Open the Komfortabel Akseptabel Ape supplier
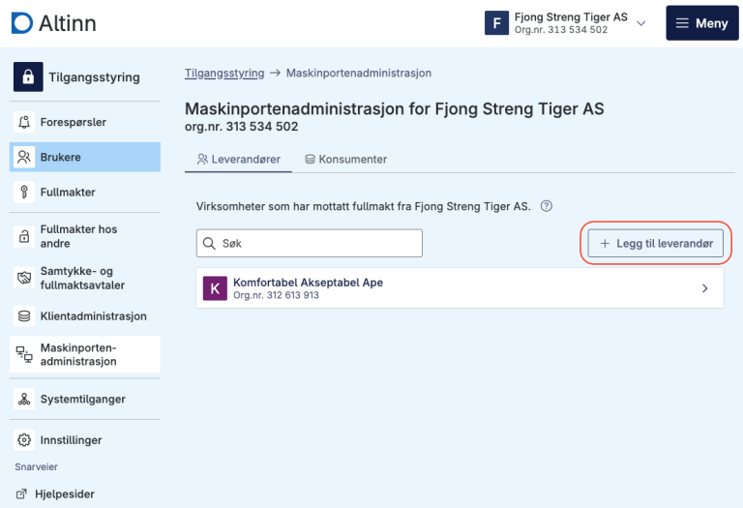Viewport: 743px width, 508px height. coord(460,288)
